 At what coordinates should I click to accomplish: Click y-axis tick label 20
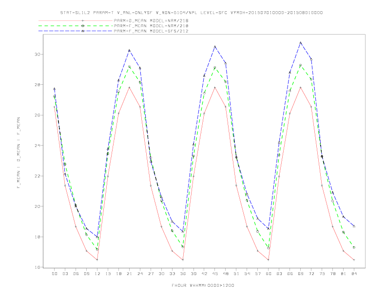[x=37, y=206]
